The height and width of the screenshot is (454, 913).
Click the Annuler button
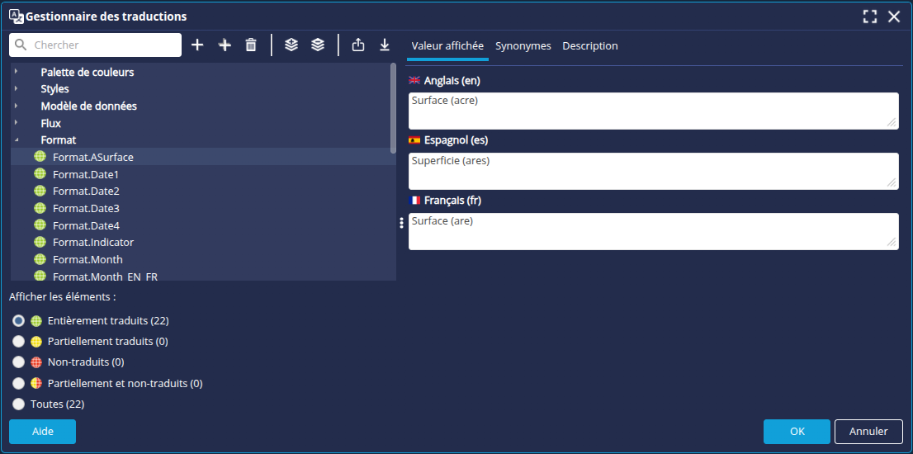pos(868,432)
